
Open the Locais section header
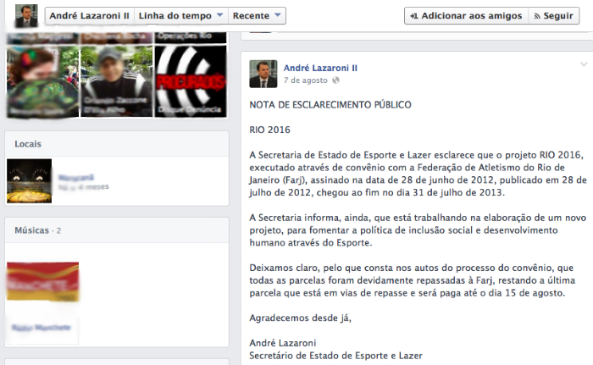[28, 144]
